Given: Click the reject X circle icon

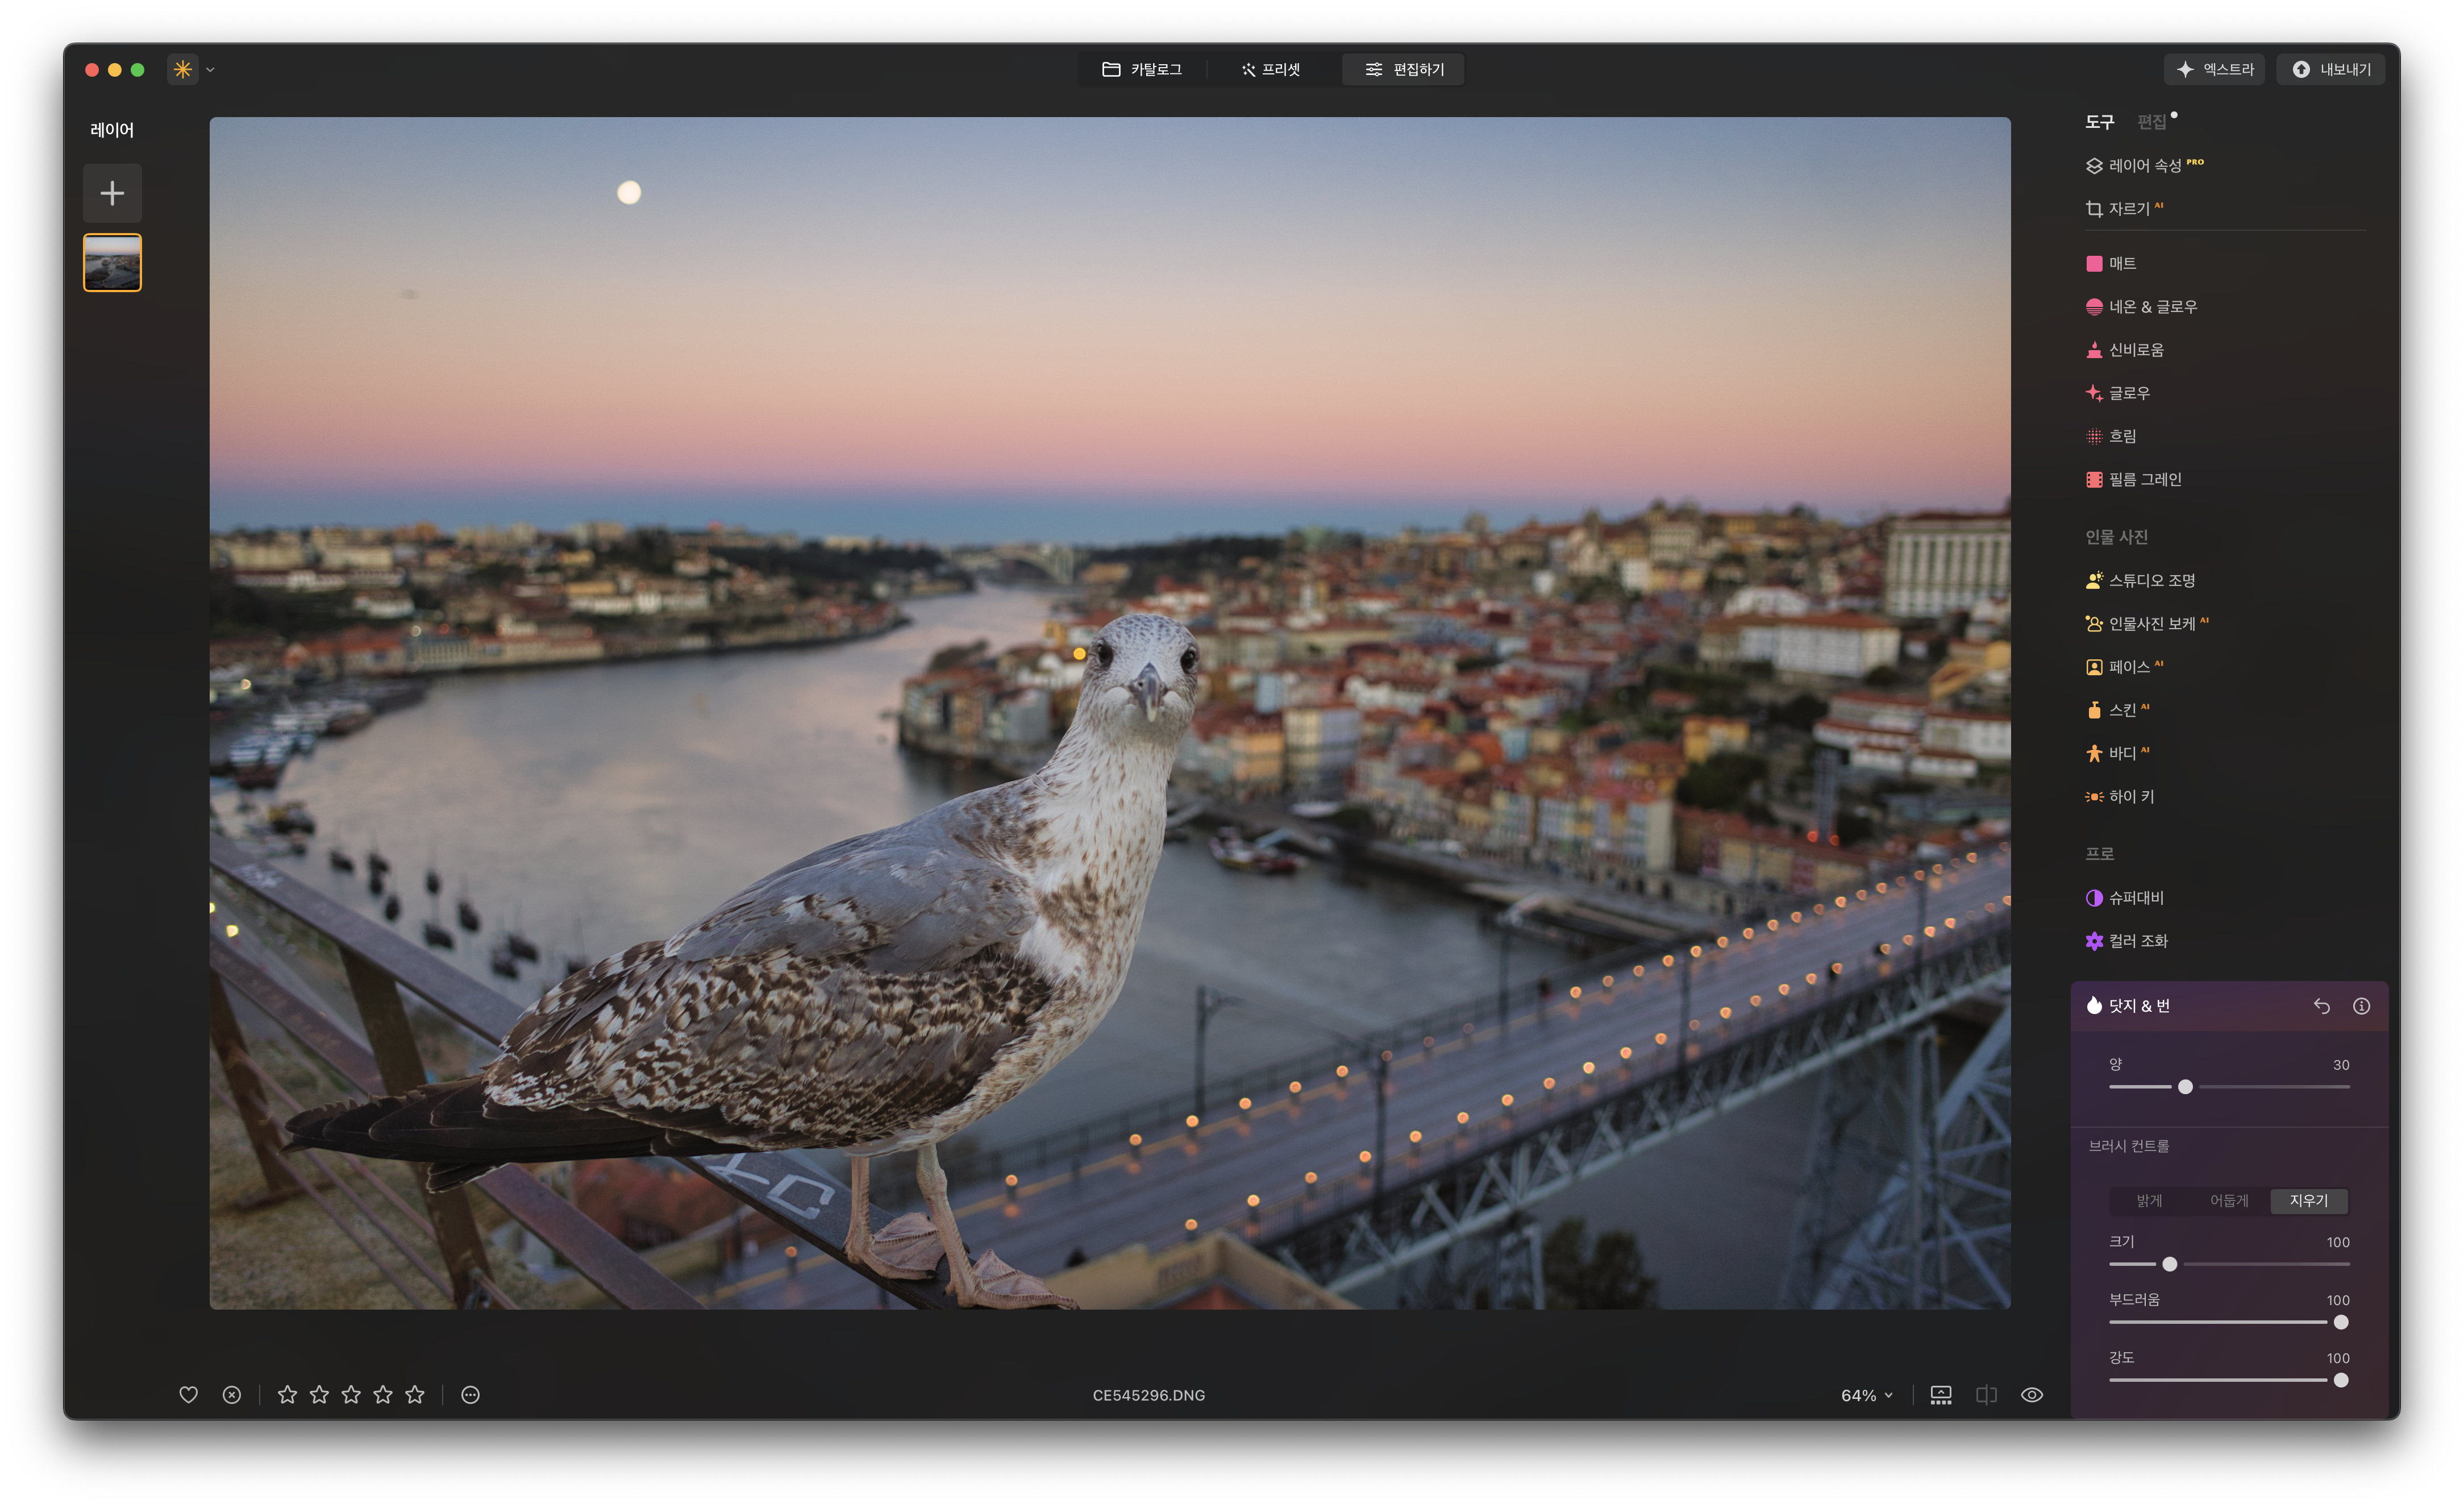Looking at the screenshot, I should click(x=231, y=1394).
